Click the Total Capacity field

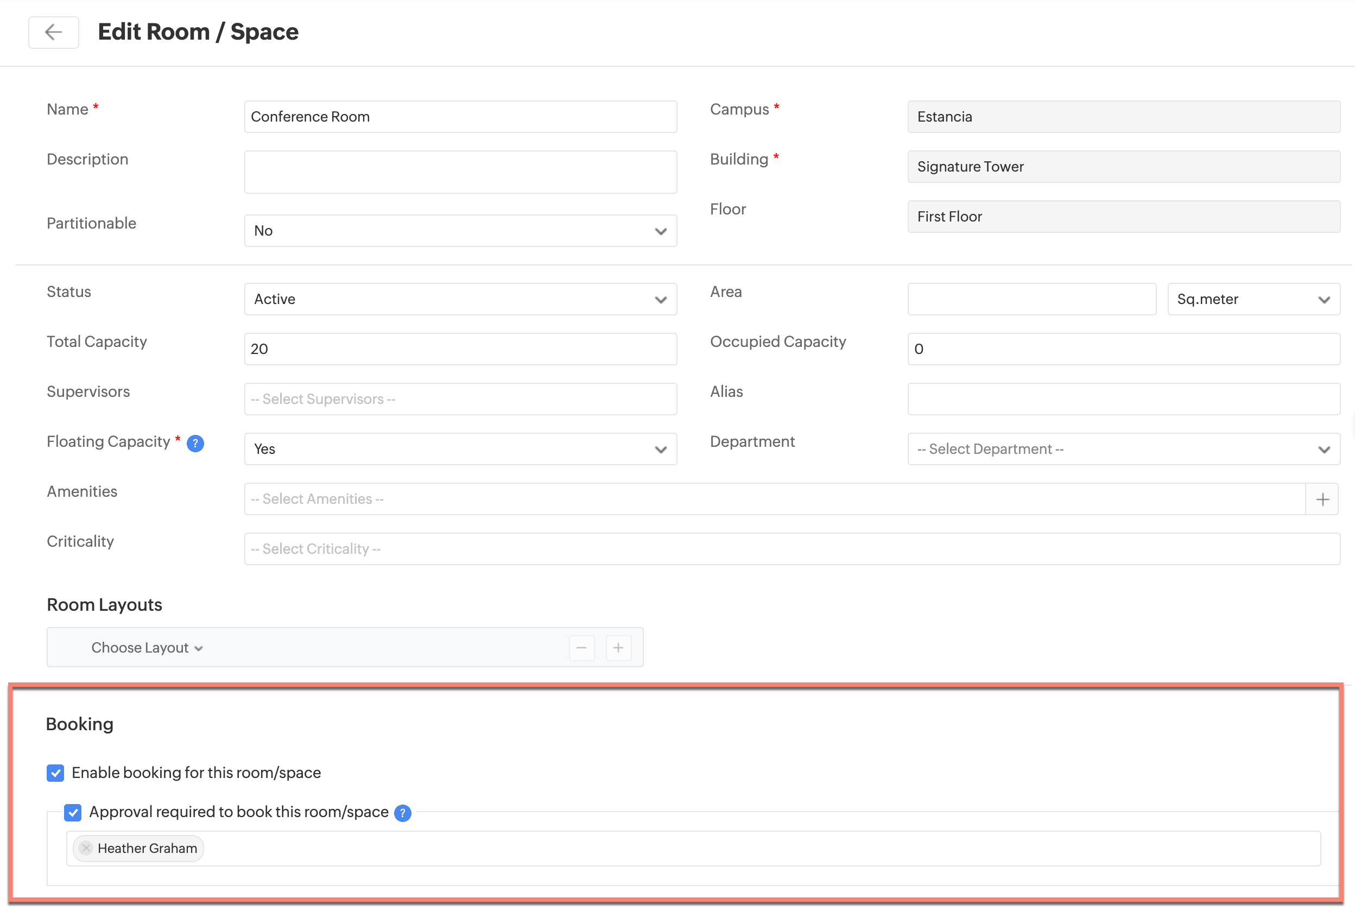pyautogui.click(x=460, y=349)
